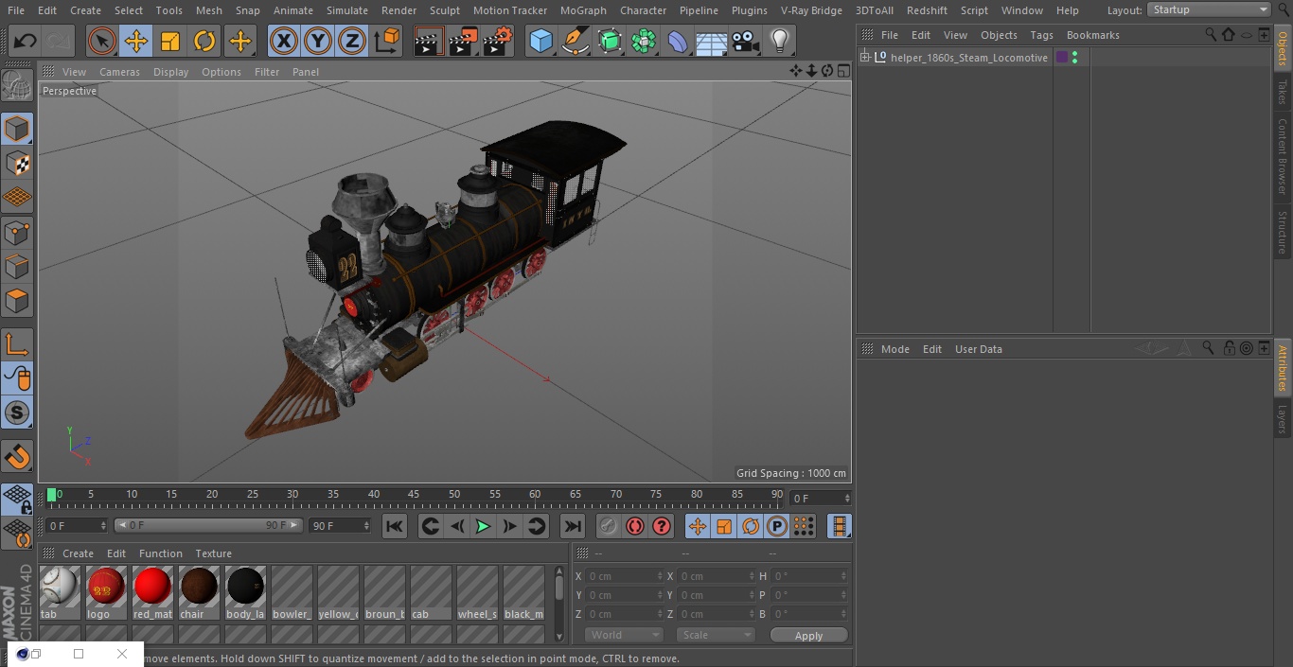The height and width of the screenshot is (667, 1293).
Task: Open the Simulate menu
Action: pyautogui.click(x=346, y=10)
